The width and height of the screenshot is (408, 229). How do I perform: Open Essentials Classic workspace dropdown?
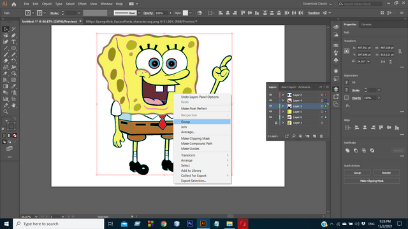tap(317, 4)
